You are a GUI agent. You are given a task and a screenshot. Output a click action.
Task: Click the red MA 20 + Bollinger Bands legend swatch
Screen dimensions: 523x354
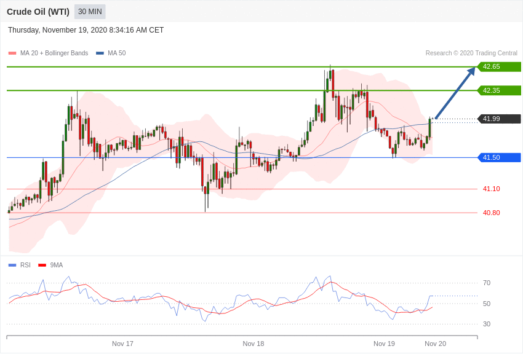pyautogui.click(x=12, y=53)
